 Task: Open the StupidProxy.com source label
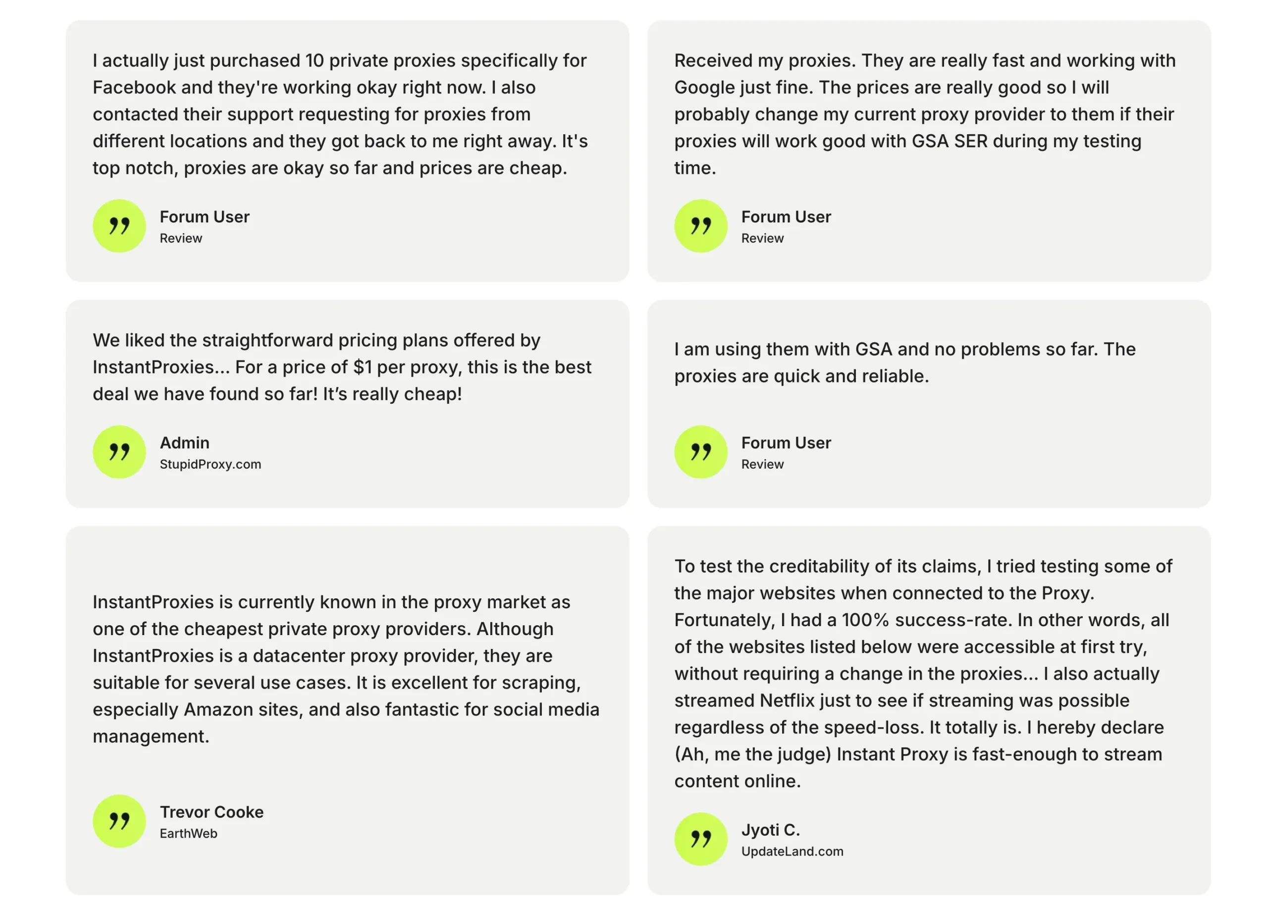(210, 464)
